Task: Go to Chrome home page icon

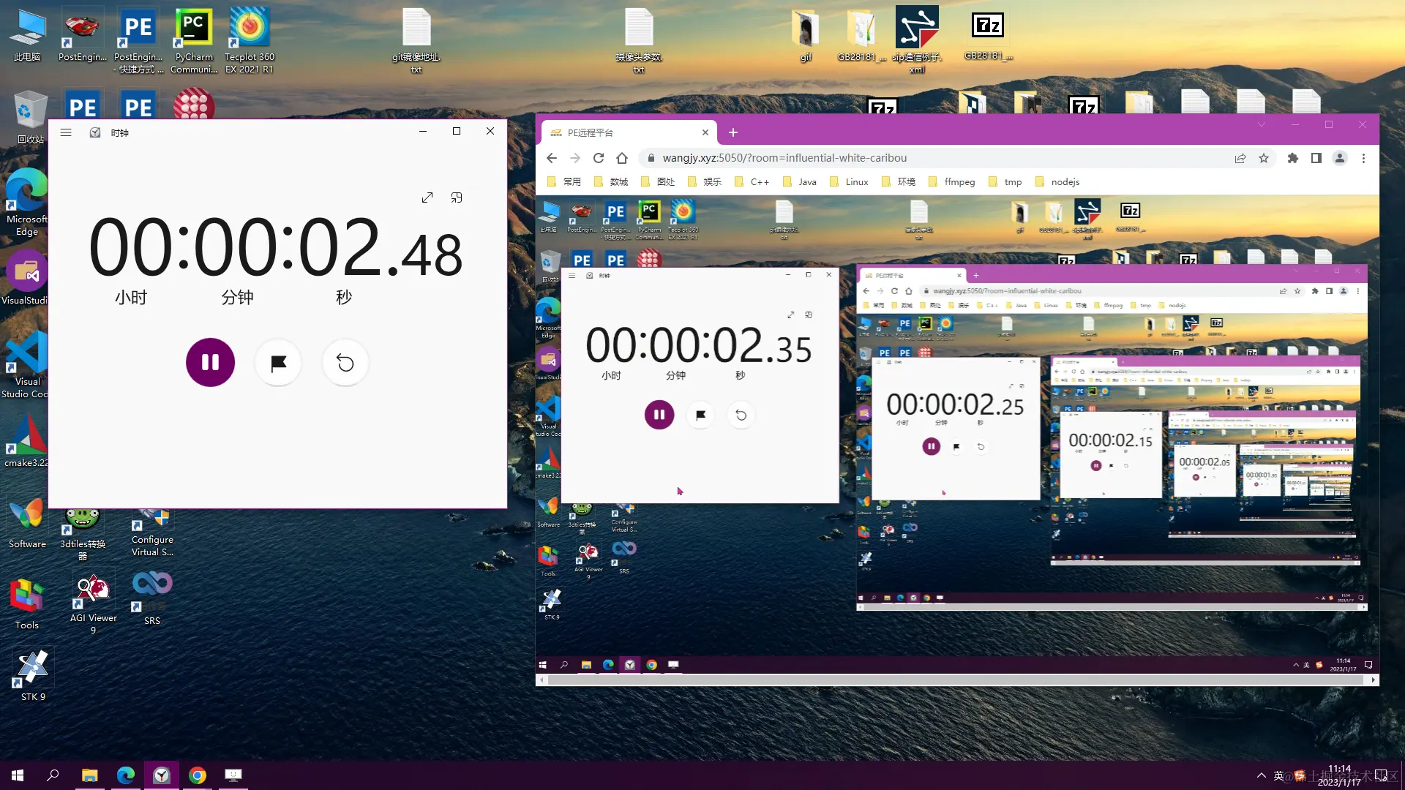Action: (x=622, y=158)
